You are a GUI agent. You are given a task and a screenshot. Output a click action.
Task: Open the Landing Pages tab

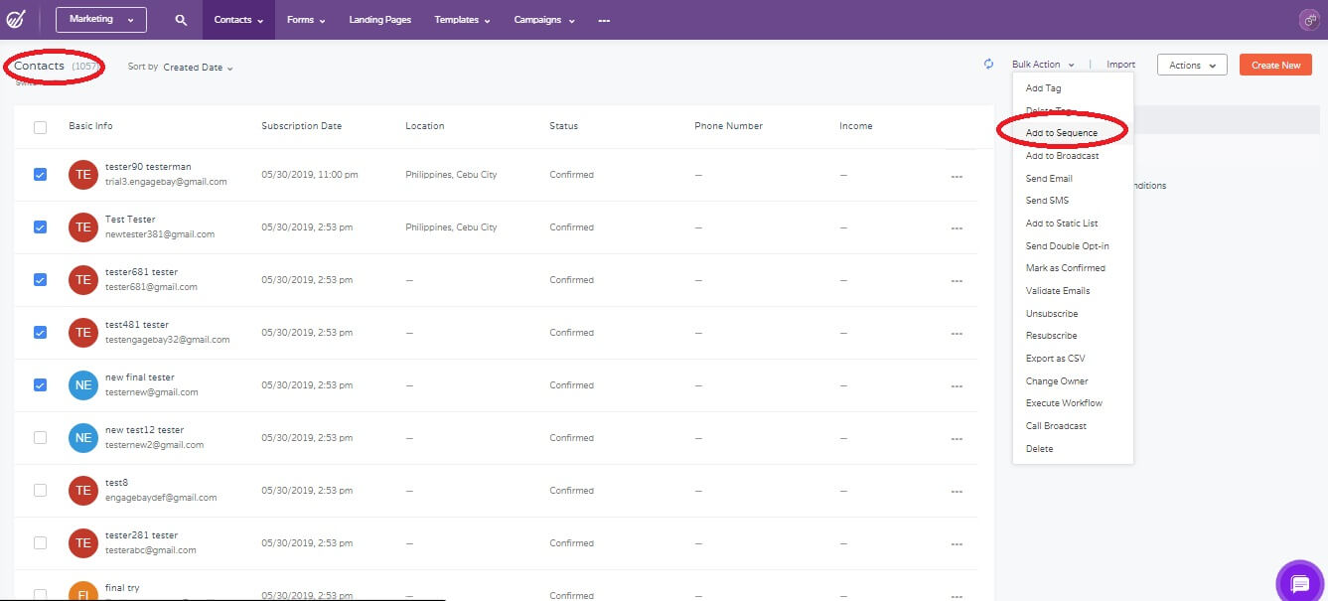[x=379, y=20]
